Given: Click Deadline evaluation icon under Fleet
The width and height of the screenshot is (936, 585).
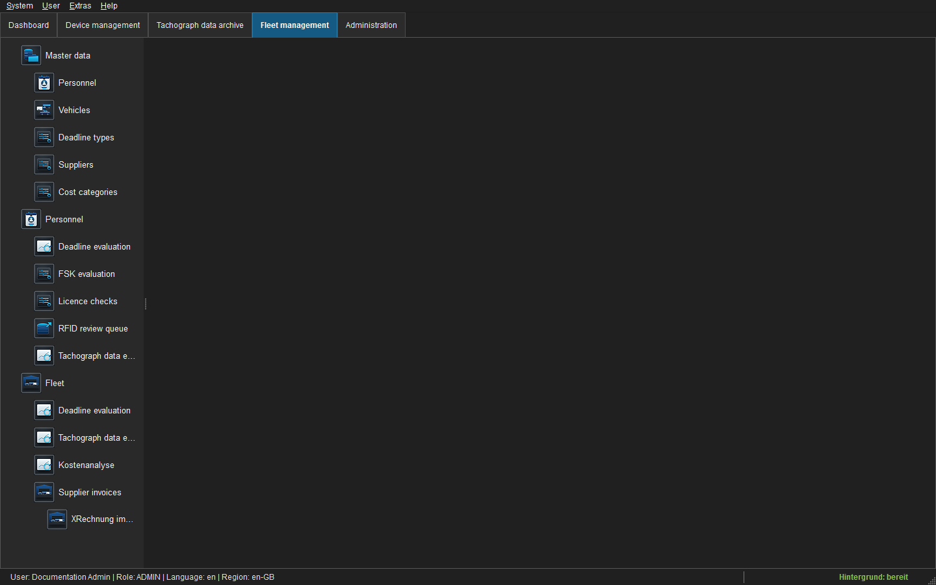Looking at the screenshot, I should coord(44,410).
